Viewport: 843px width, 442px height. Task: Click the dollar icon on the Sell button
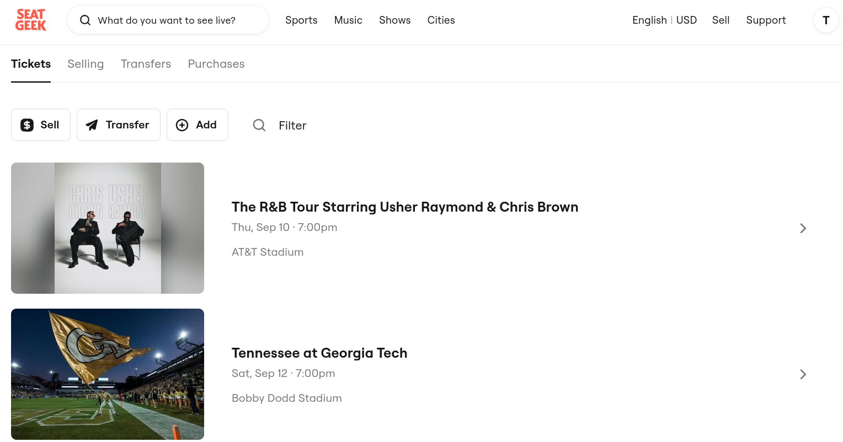point(27,125)
